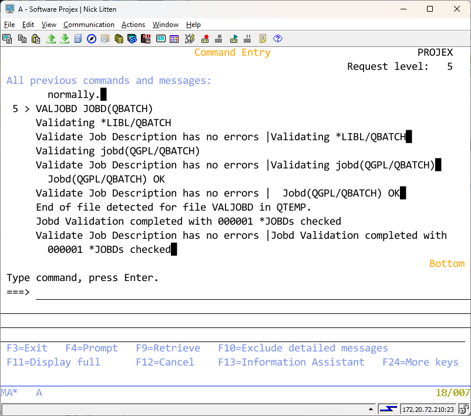Click the F11=Display full function key
This screenshot has width=471, height=416.
(x=53, y=362)
